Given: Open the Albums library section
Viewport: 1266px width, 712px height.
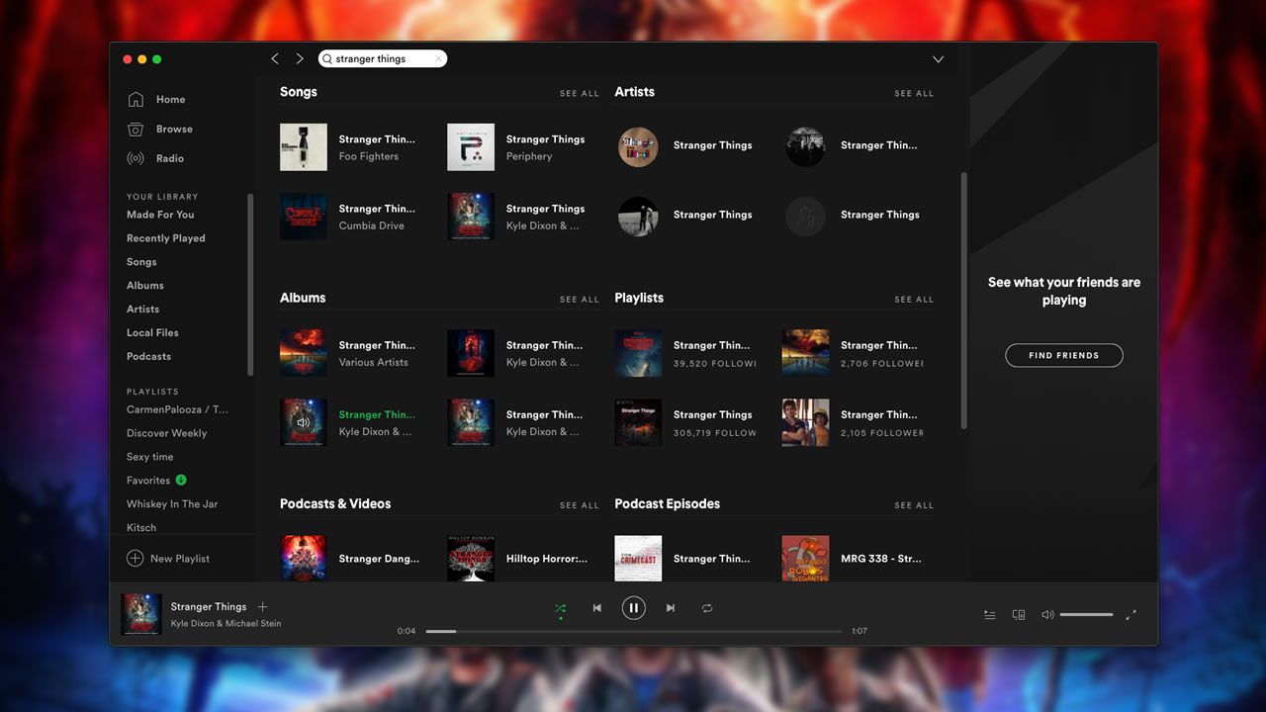Looking at the screenshot, I should pos(145,286).
